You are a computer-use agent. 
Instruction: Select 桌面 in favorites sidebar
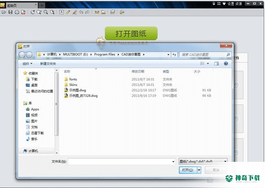click(31, 85)
